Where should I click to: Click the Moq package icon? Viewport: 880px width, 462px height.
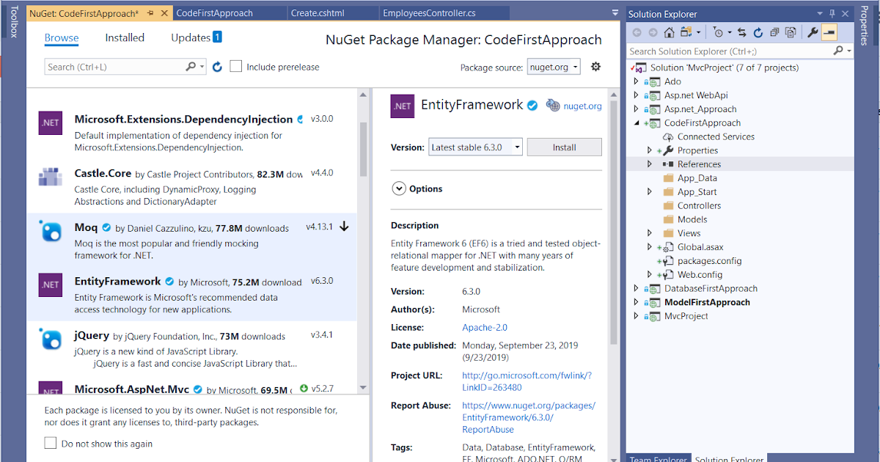click(x=50, y=231)
